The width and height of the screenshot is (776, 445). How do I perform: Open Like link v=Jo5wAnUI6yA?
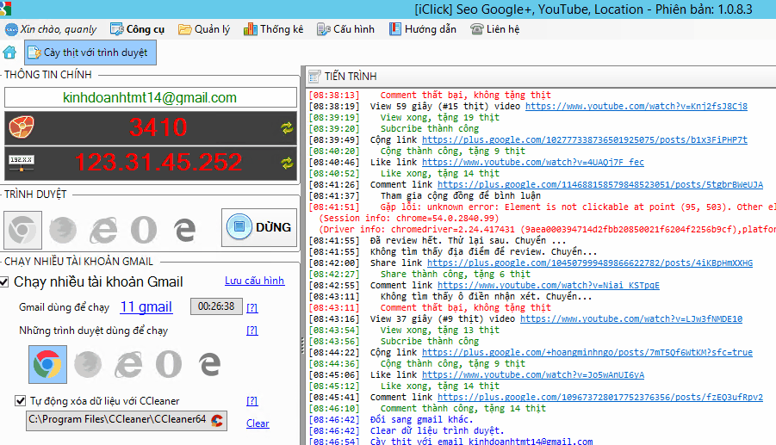533,374
